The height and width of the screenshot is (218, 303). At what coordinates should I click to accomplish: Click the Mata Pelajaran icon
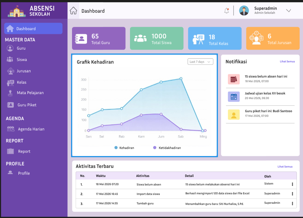pos(10,93)
